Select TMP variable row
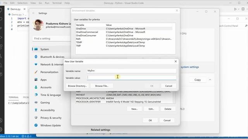Image resolution: width=248 pixels, height=139 pixels. coord(124,46)
